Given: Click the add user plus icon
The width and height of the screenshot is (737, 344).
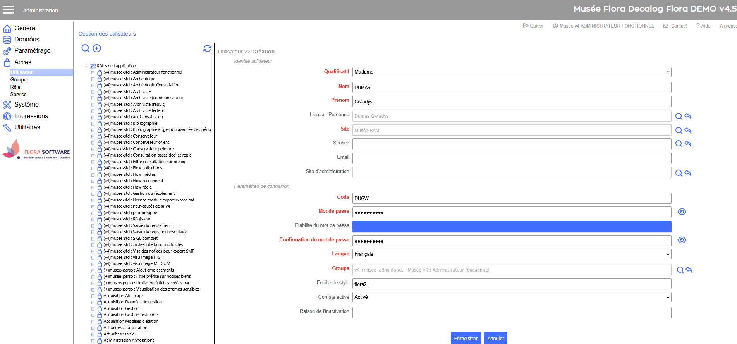Looking at the screenshot, I should (x=97, y=48).
